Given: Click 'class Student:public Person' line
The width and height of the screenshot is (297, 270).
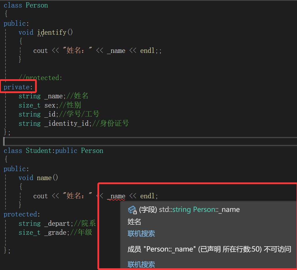Looking at the screenshot, I should coord(53,151).
